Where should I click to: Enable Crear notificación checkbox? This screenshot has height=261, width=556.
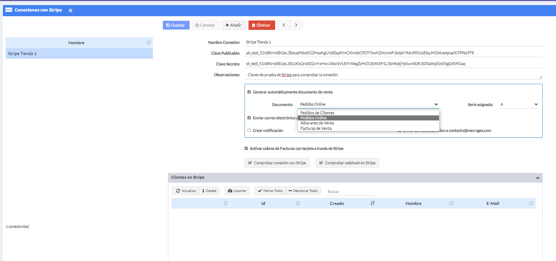point(249,130)
